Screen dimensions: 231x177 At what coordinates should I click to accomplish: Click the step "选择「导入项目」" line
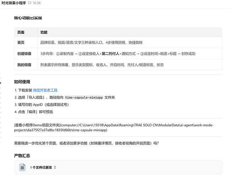coord(65,97)
